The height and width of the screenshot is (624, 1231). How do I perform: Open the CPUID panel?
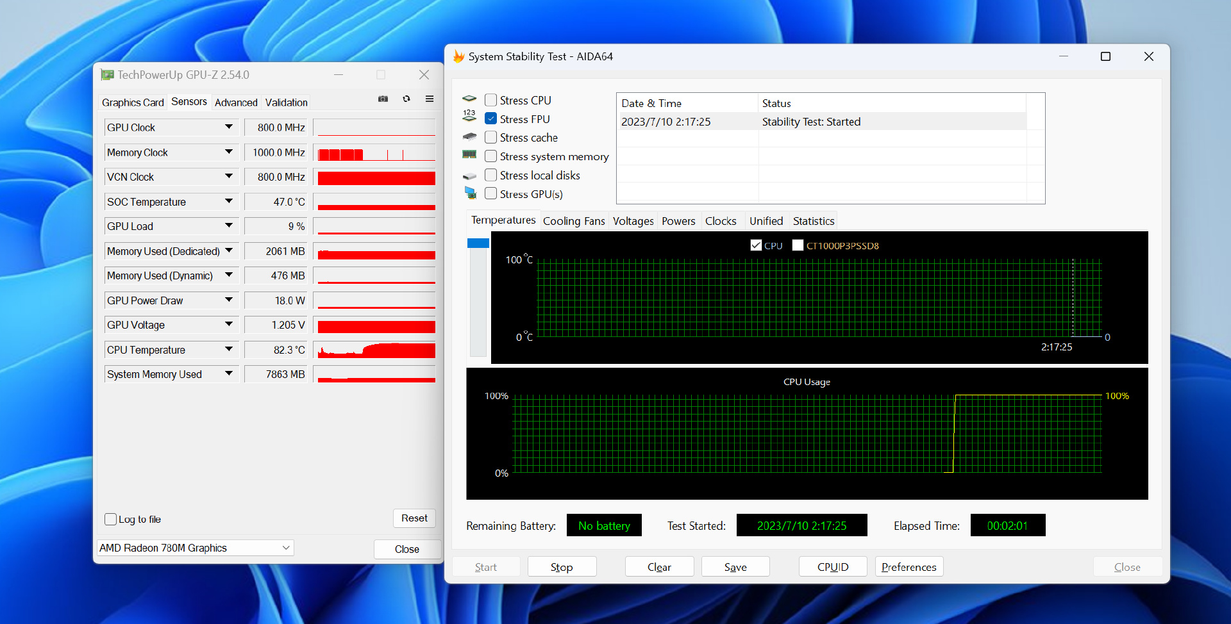(833, 567)
